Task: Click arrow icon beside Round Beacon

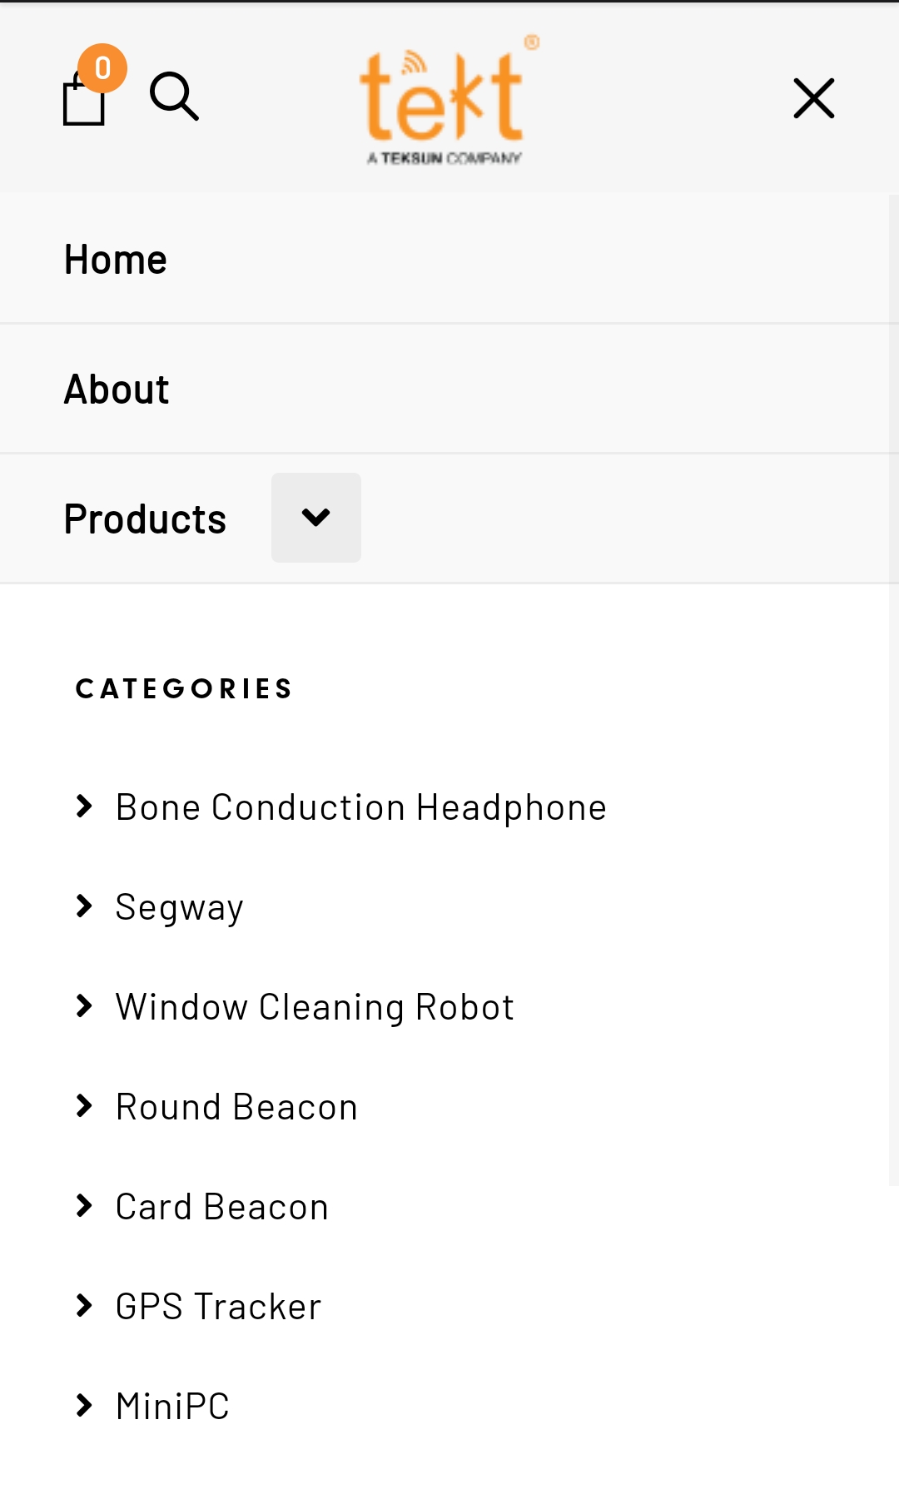Action: pyautogui.click(x=84, y=1105)
